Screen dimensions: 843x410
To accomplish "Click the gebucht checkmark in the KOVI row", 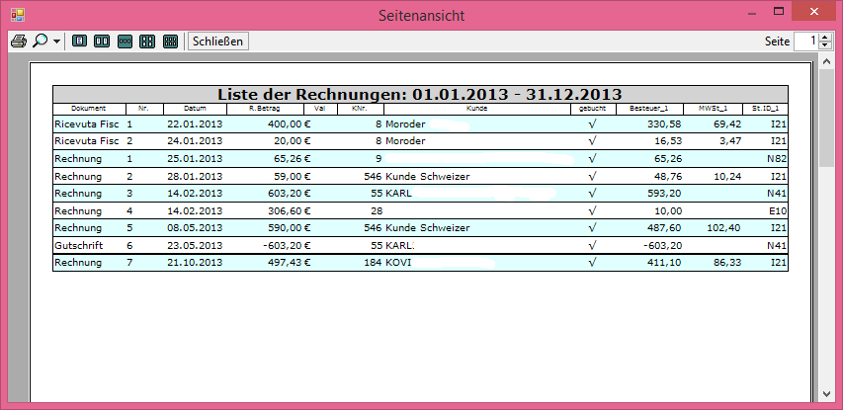I will coord(592,263).
